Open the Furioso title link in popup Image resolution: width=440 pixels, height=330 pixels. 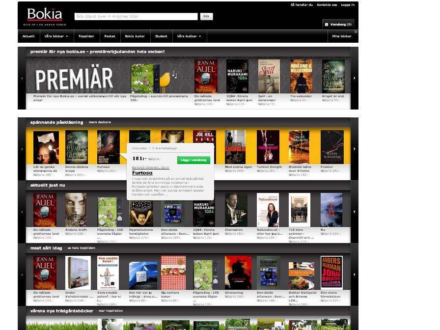tap(142, 173)
